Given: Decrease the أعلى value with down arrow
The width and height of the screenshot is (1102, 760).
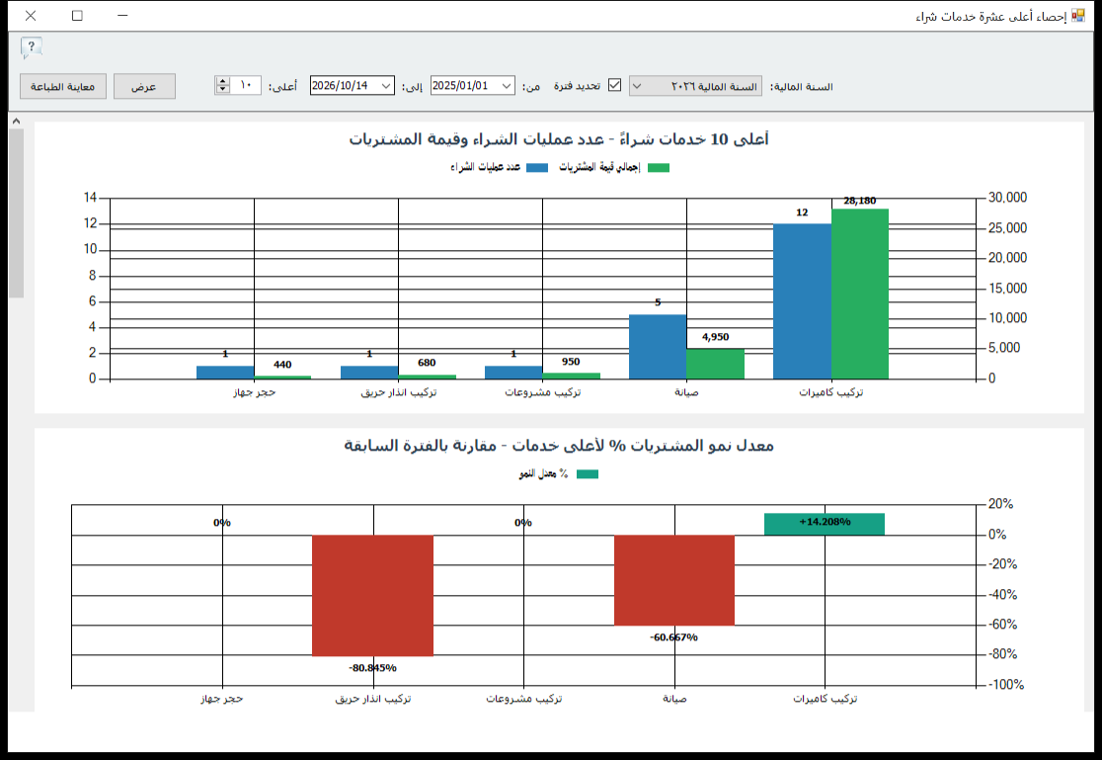Looking at the screenshot, I should (x=223, y=90).
